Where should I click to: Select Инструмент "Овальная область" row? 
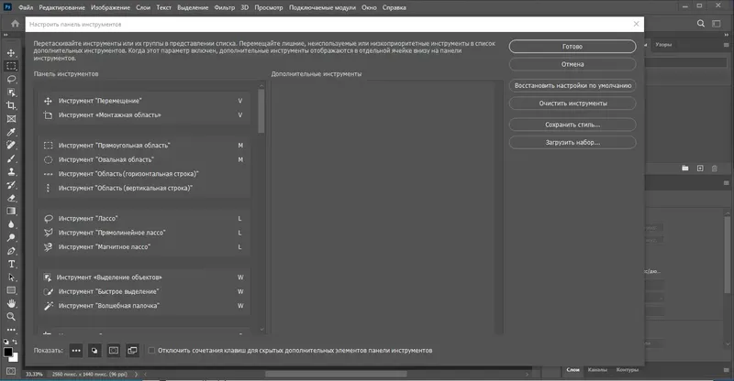coord(144,159)
